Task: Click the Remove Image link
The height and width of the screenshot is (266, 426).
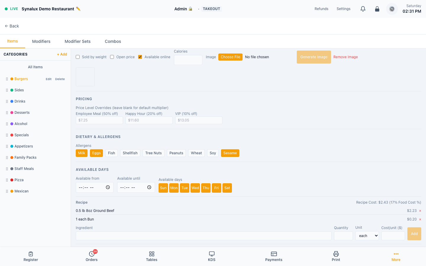Action: point(346,57)
